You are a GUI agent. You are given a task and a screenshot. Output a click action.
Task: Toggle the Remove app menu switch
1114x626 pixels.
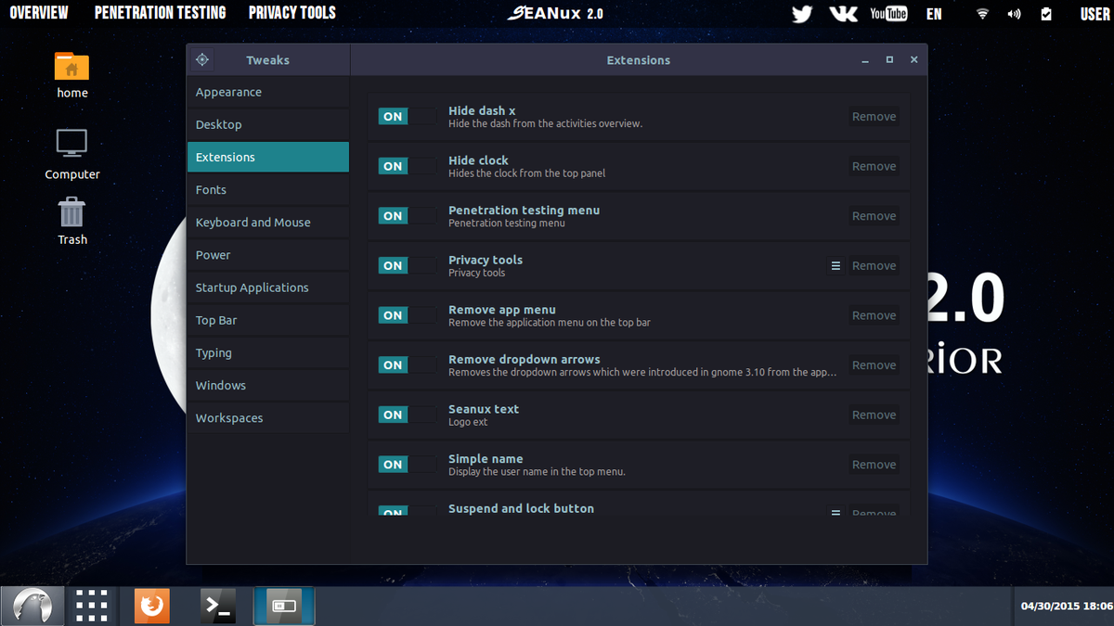coord(407,315)
